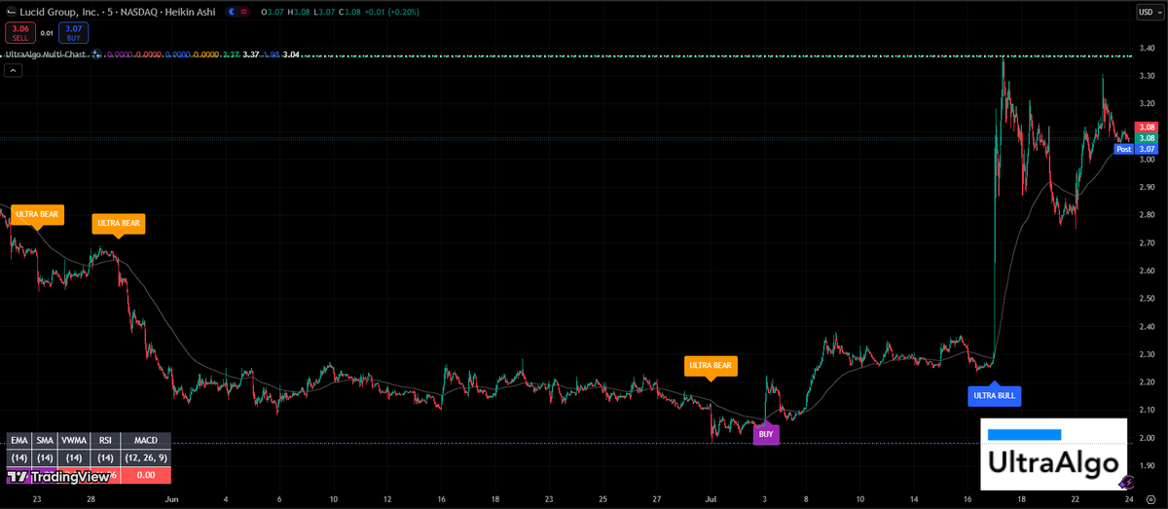Click the Heikin Ashi chart type label

click(192, 12)
